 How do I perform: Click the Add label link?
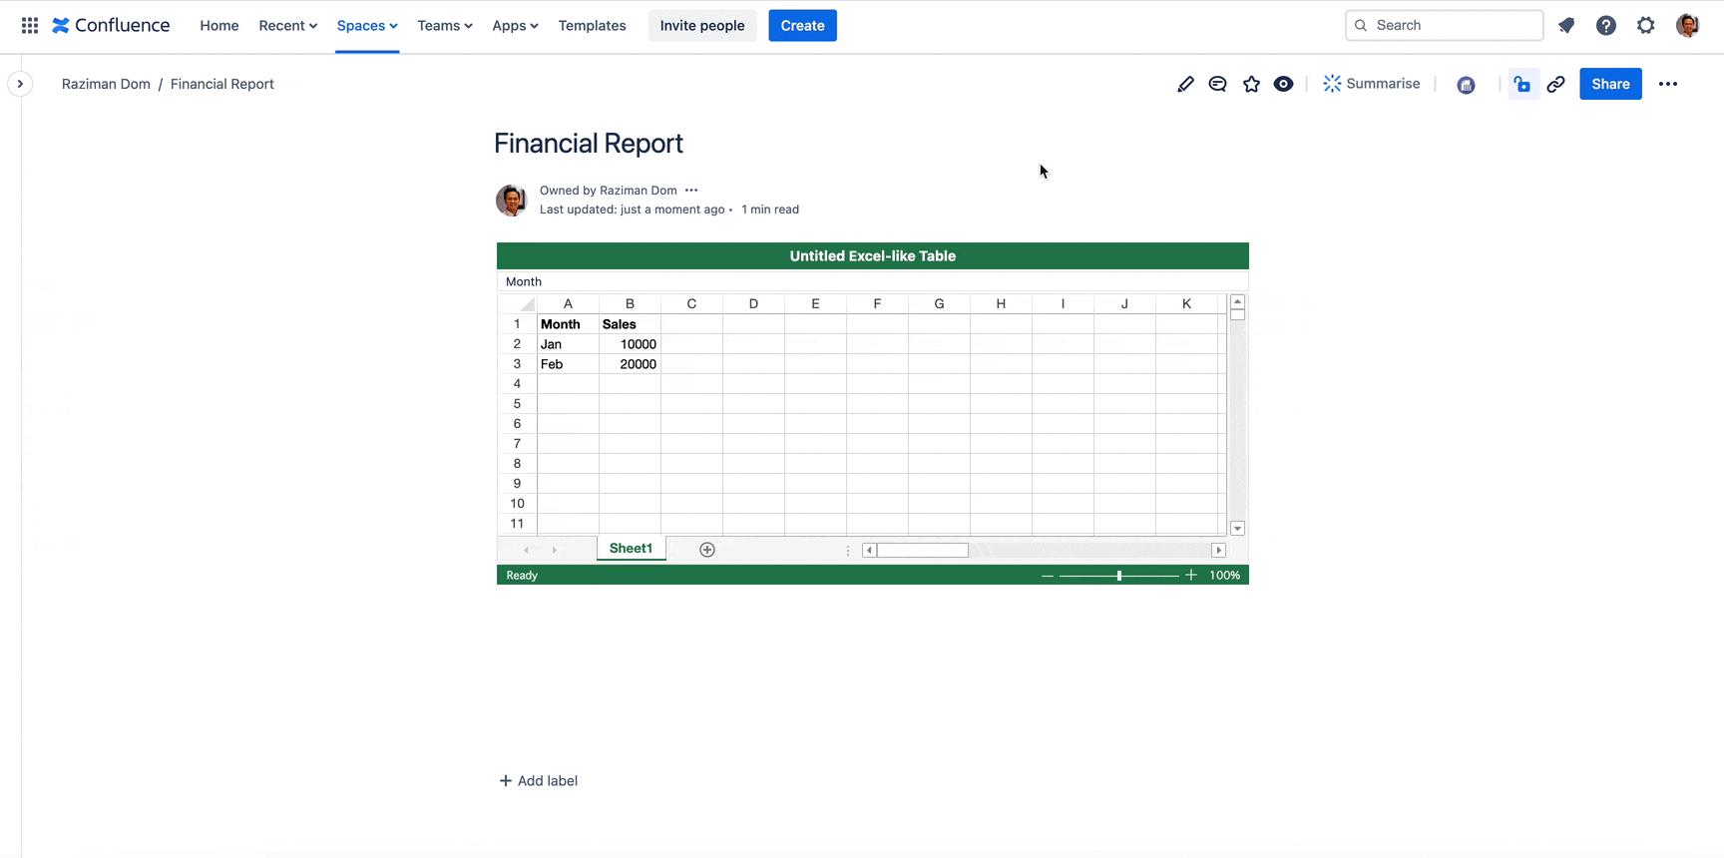(x=539, y=781)
